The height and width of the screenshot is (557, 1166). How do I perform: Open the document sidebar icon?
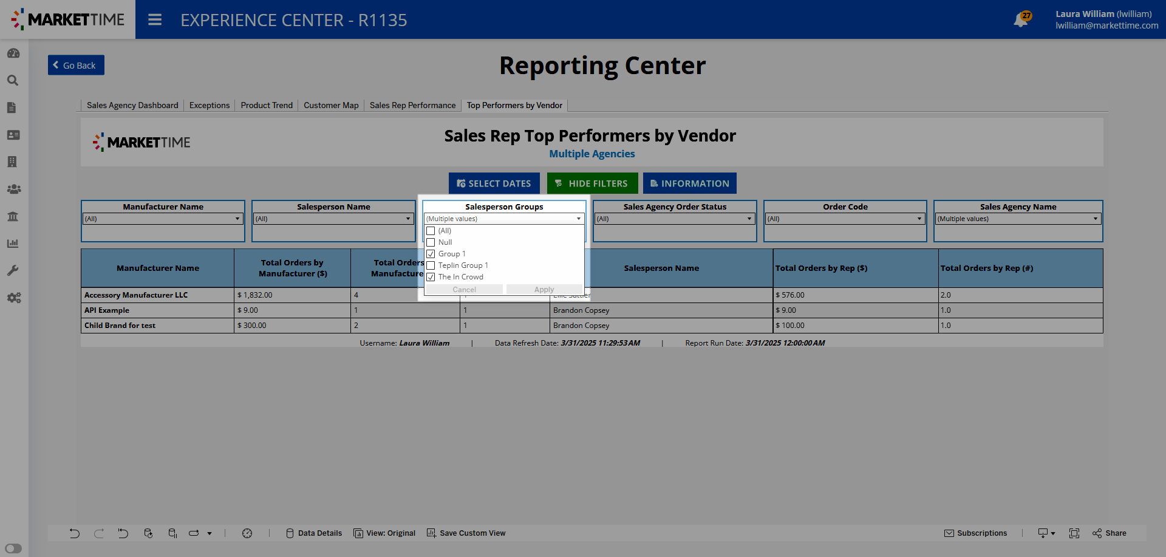pyautogui.click(x=12, y=108)
